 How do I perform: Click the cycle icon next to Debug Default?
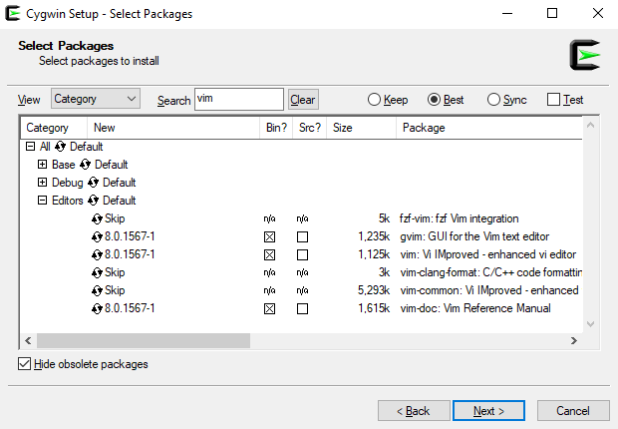coord(94,183)
